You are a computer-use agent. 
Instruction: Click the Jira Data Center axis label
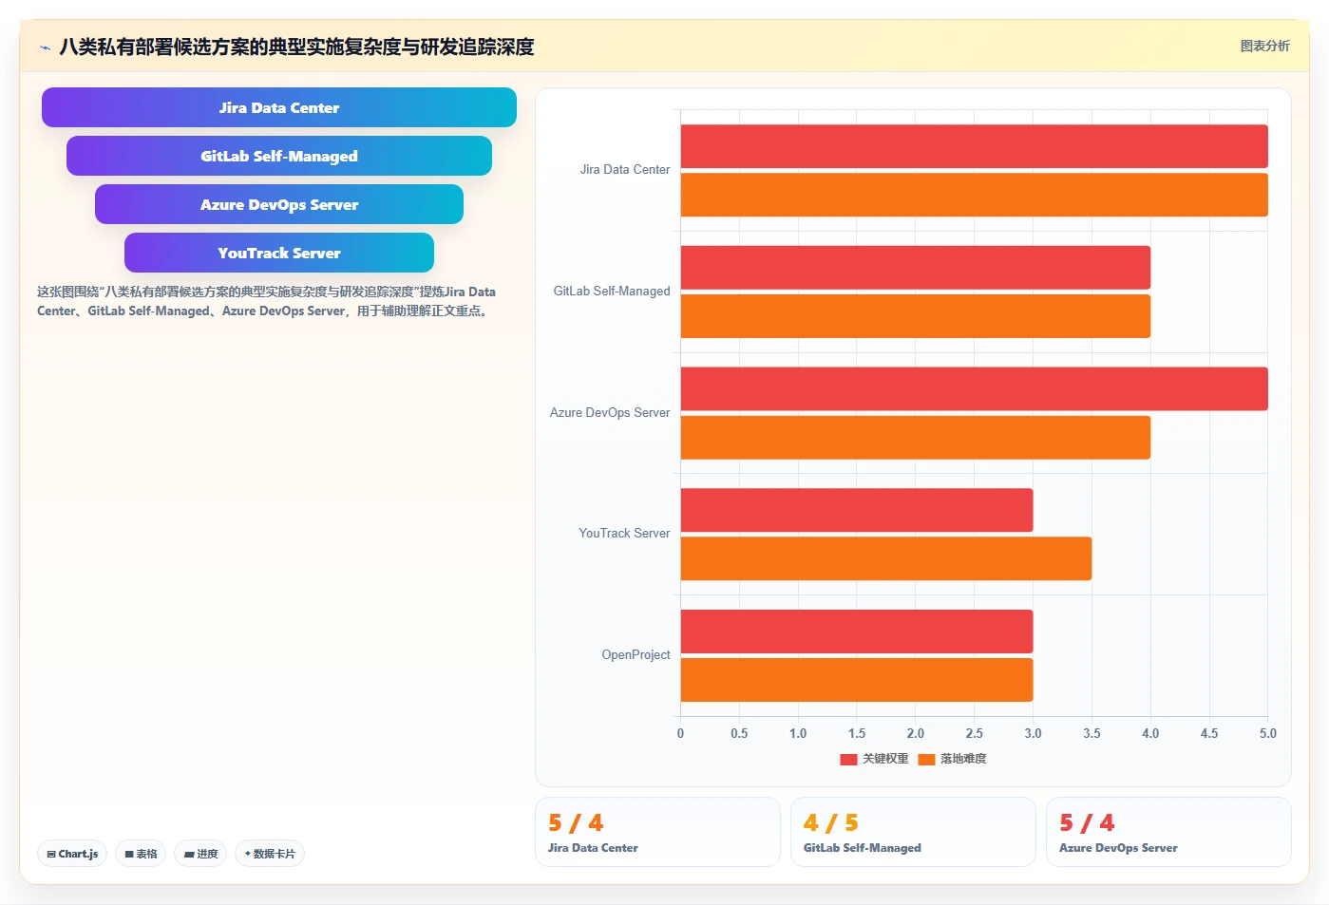(x=625, y=169)
